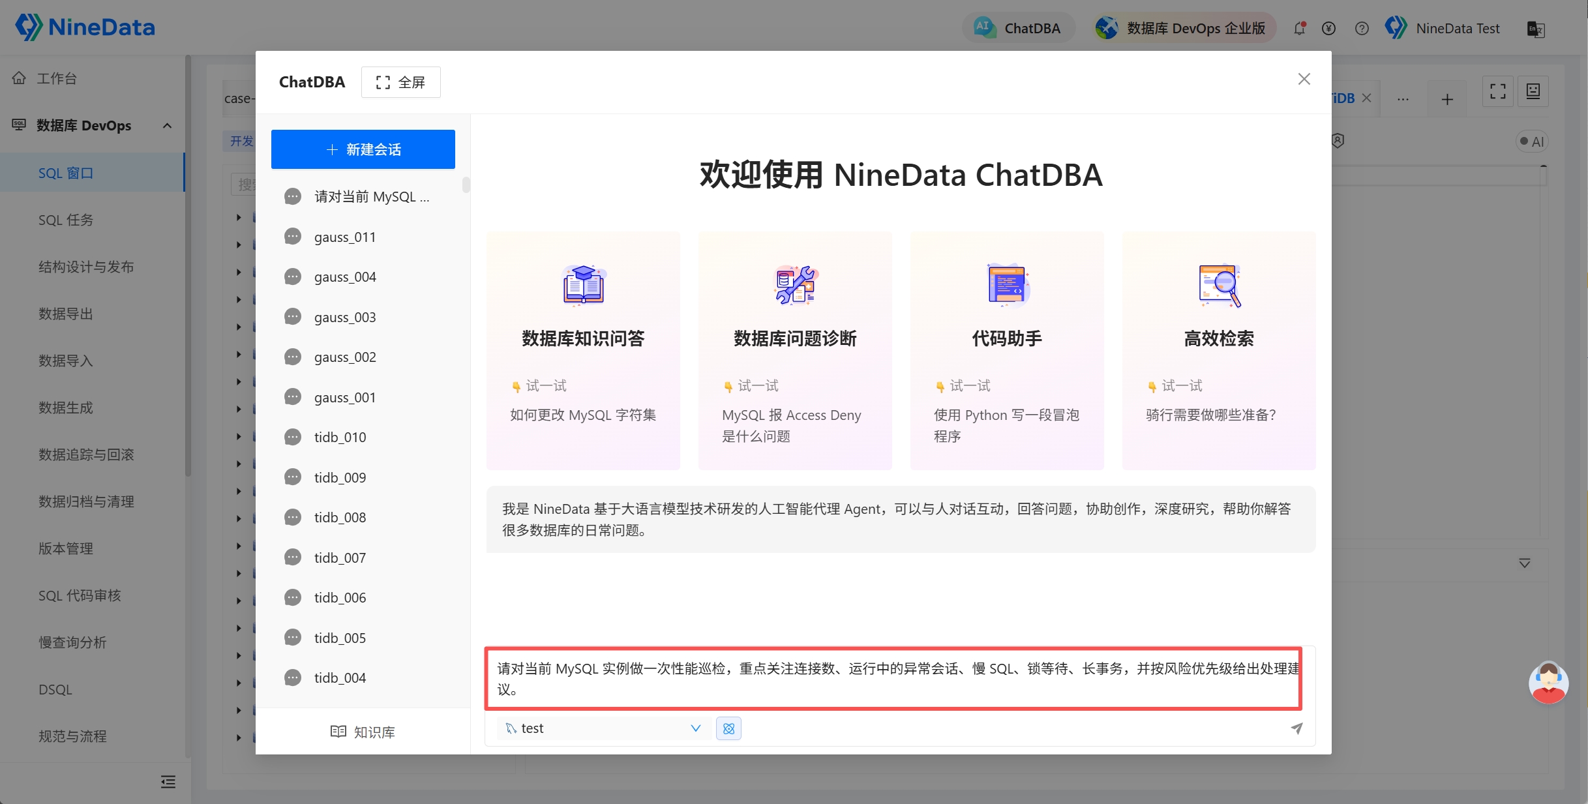The width and height of the screenshot is (1588, 804).
Task: Click the 数据库问题诊断 wrench icon
Action: coord(795,285)
